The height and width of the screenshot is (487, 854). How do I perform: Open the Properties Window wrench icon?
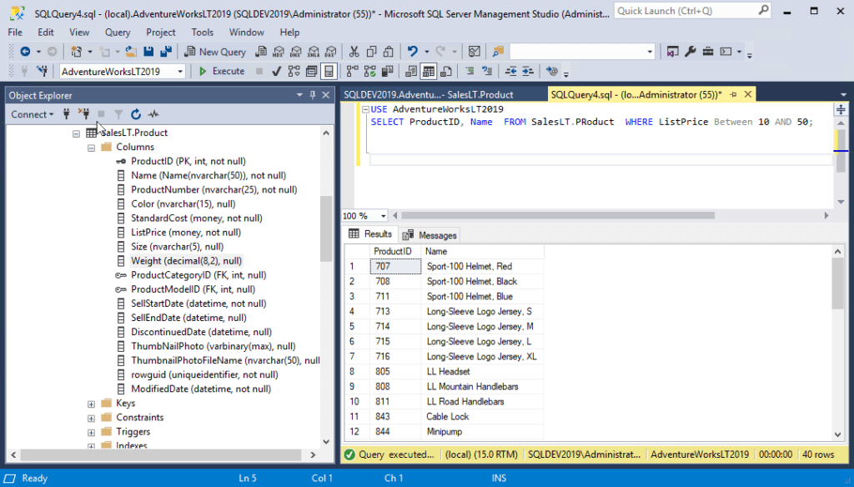[x=690, y=52]
